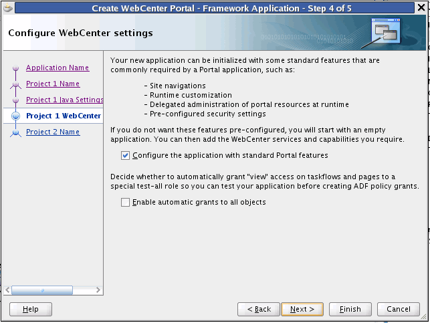Click the Finish button

tap(350, 309)
